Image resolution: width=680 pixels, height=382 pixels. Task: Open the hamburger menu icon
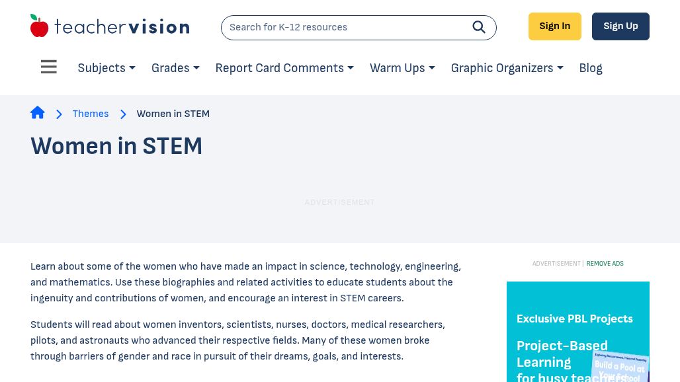pos(48,67)
